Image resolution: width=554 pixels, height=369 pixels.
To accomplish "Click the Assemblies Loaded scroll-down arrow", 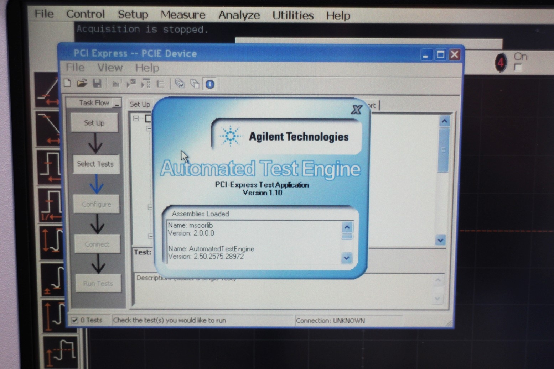I will coord(347,258).
